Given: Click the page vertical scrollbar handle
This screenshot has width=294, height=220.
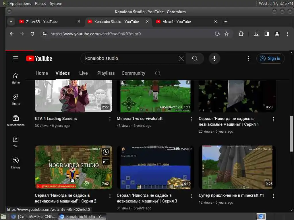Looking at the screenshot, I should 291,133.
